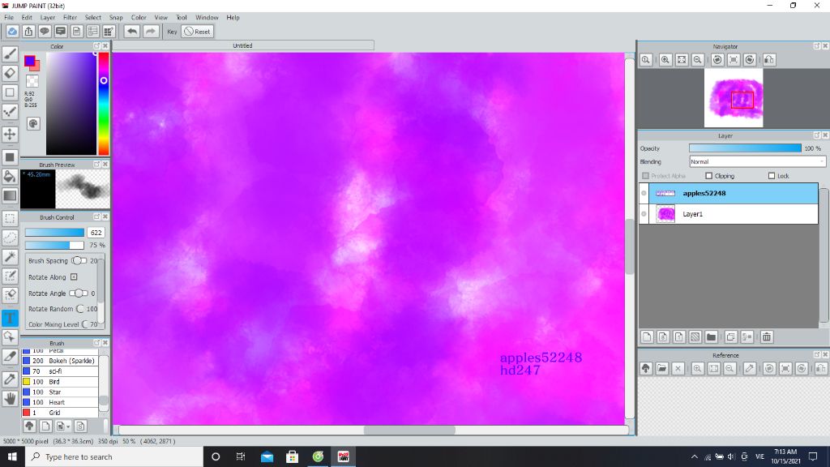The height and width of the screenshot is (467, 830).
Task: Open the add brush dropdown arrow in Brush panel
Action: [x=68, y=426]
